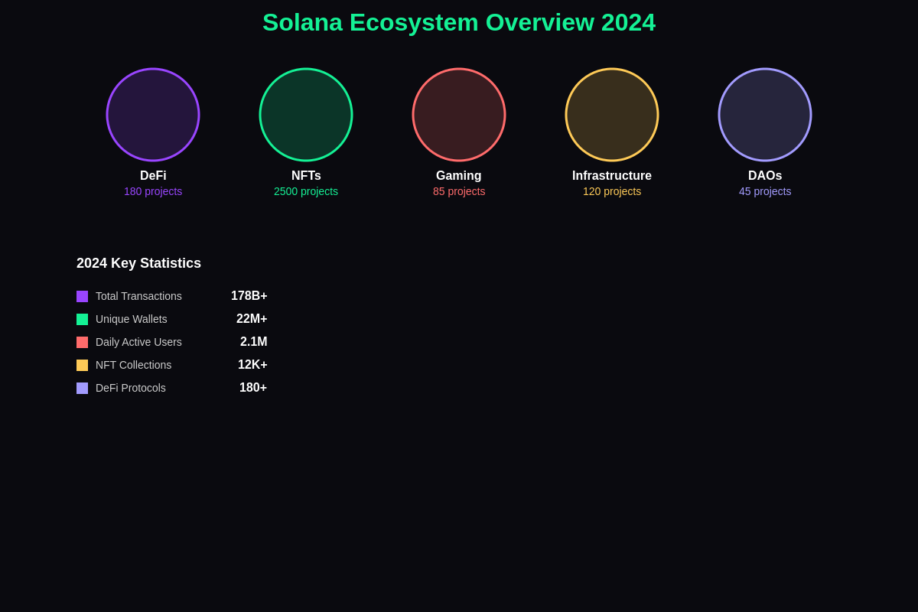
Task: Click the 'Daily Active Users' label
Action: point(138,342)
